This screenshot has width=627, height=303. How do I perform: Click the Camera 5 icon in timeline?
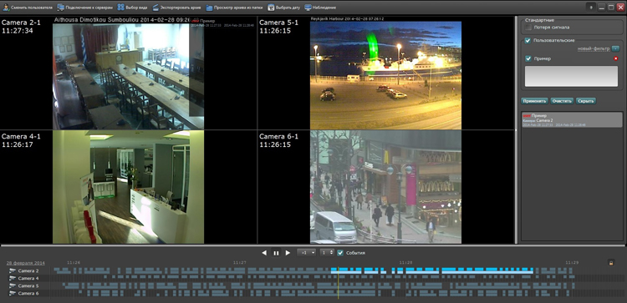click(x=13, y=285)
